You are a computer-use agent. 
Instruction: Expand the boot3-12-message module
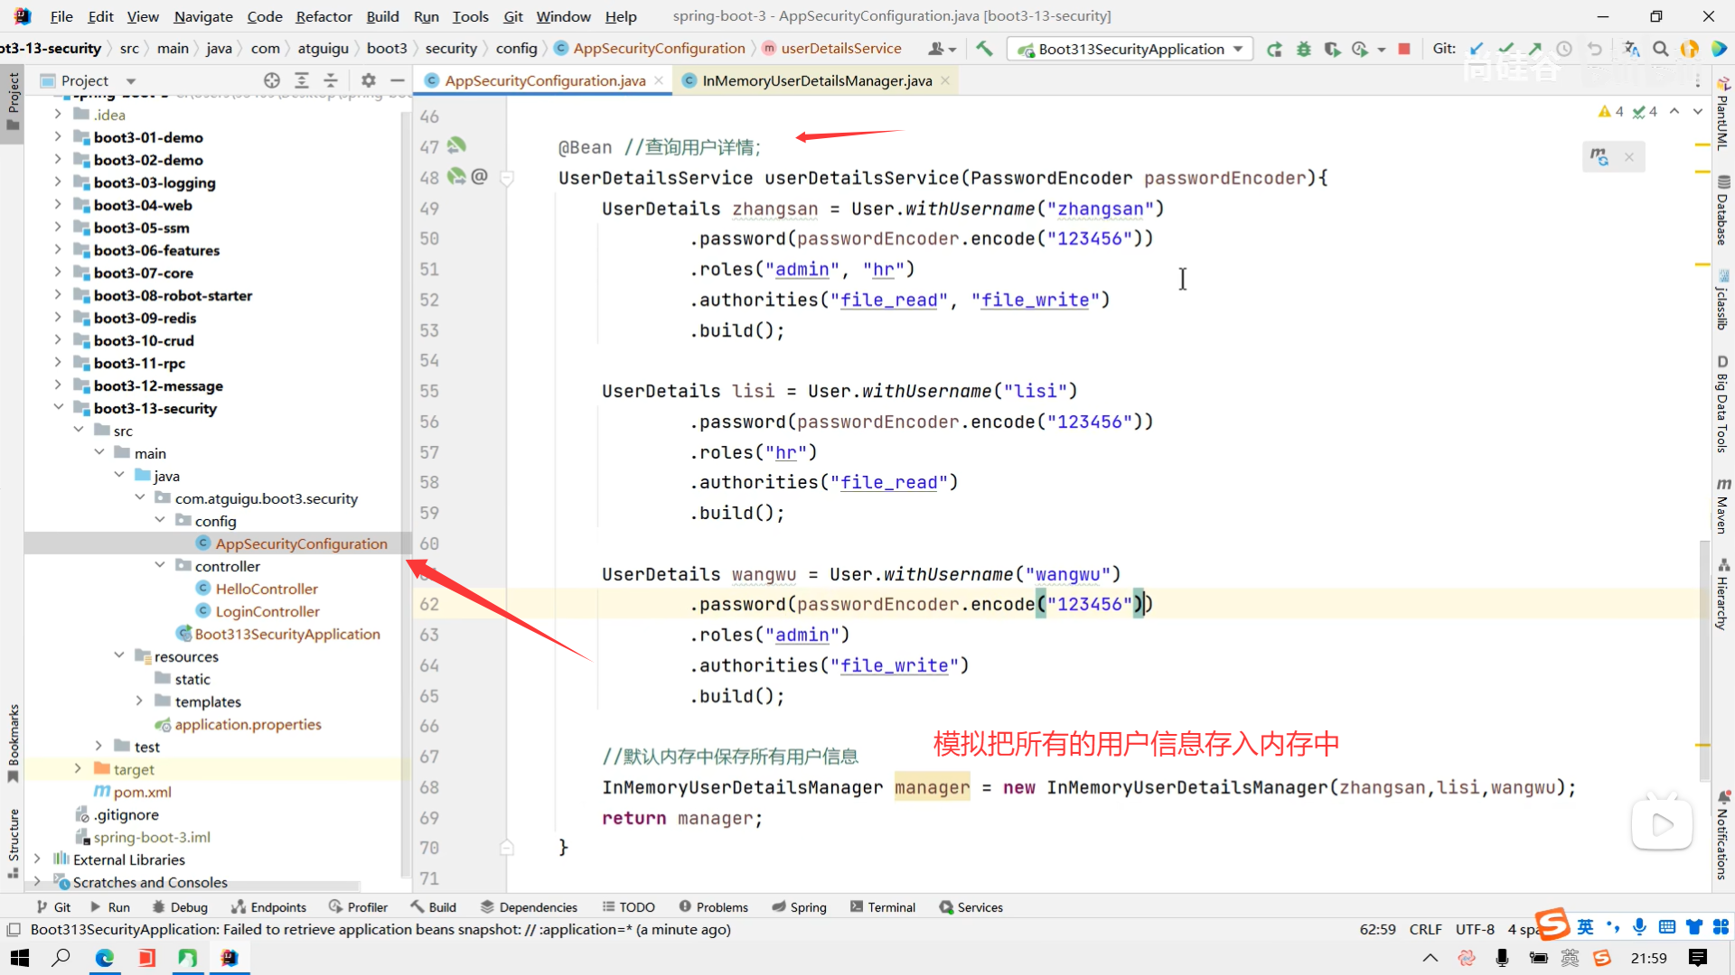click(58, 385)
